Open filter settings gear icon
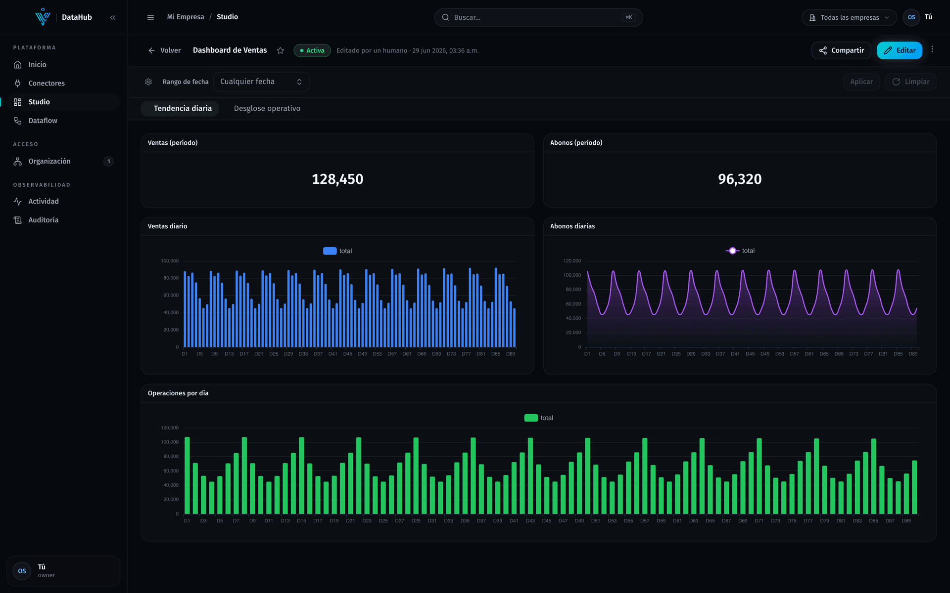Viewport: 950px width, 593px height. (148, 82)
